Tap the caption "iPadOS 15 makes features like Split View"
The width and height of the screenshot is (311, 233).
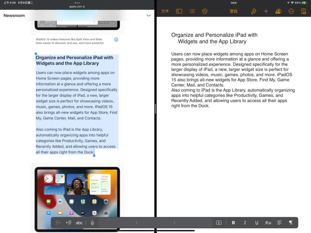point(70,41)
